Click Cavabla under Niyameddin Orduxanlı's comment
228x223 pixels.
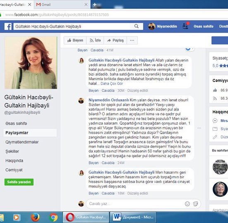pos(108,163)
